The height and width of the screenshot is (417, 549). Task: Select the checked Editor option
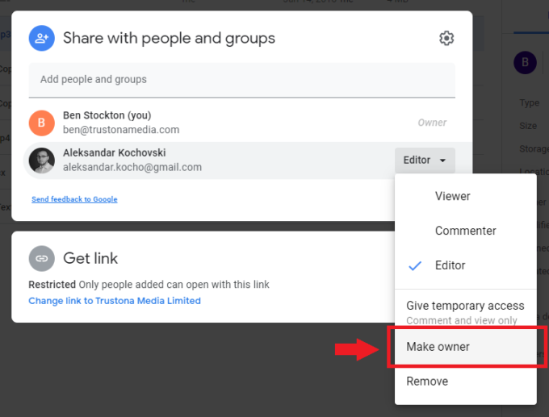click(450, 265)
